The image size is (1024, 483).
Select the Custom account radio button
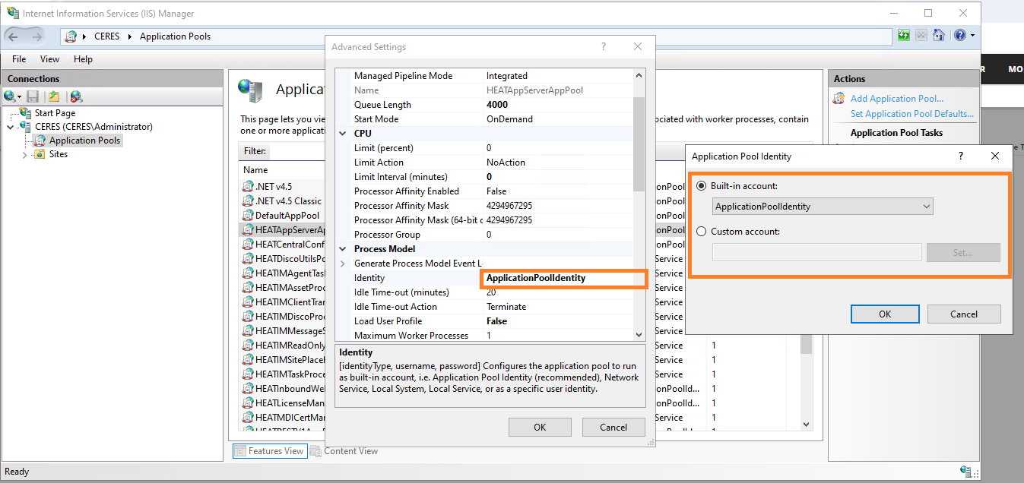click(x=700, y=232)
